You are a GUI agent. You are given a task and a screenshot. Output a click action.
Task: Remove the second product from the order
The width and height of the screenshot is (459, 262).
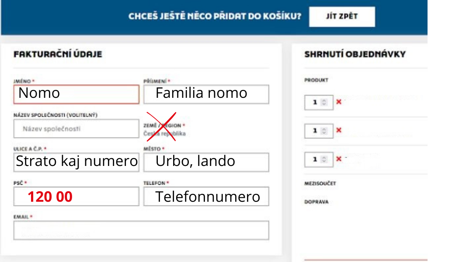[338, 131]
